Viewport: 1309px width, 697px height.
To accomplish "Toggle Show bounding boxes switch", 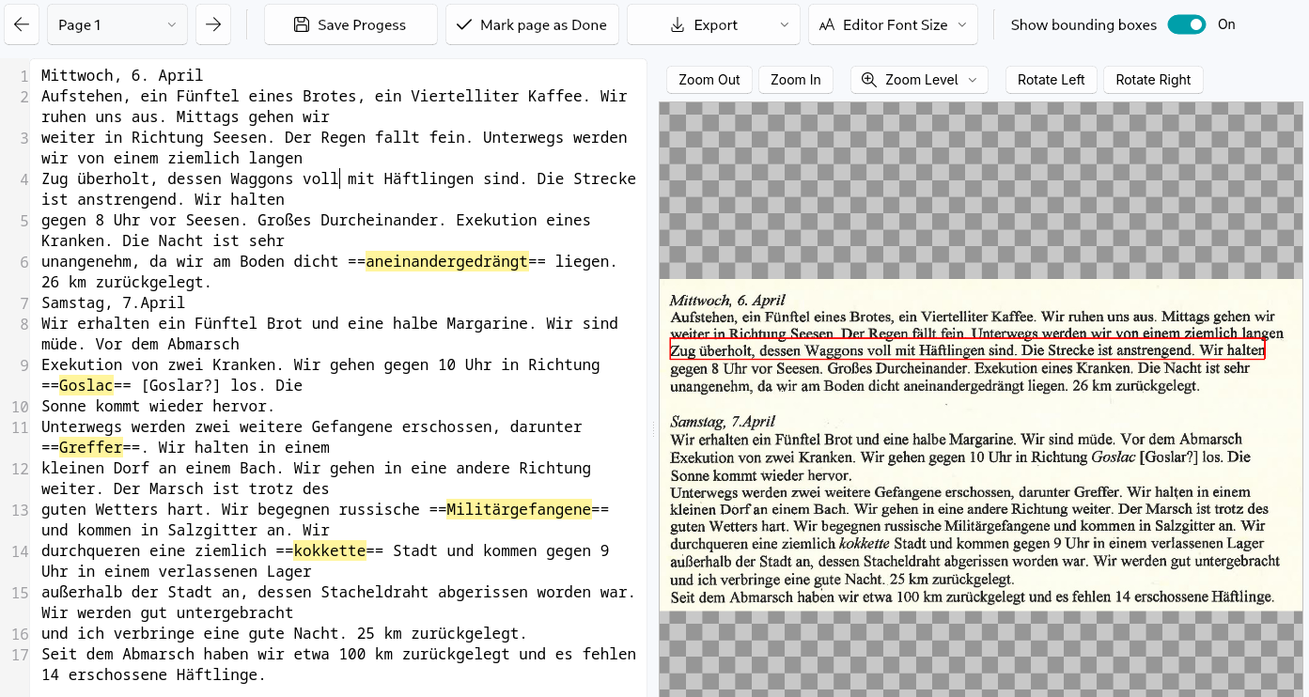I will point(1187,24).
